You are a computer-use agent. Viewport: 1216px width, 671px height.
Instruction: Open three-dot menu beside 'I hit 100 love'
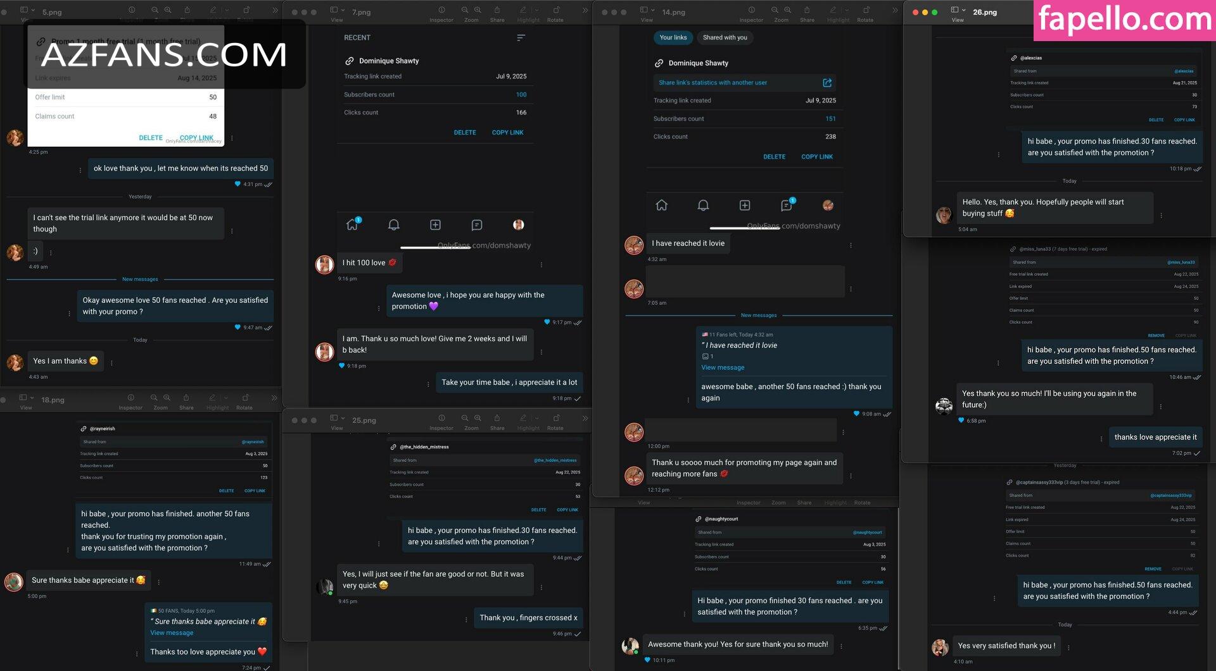(x=541, y=264)
